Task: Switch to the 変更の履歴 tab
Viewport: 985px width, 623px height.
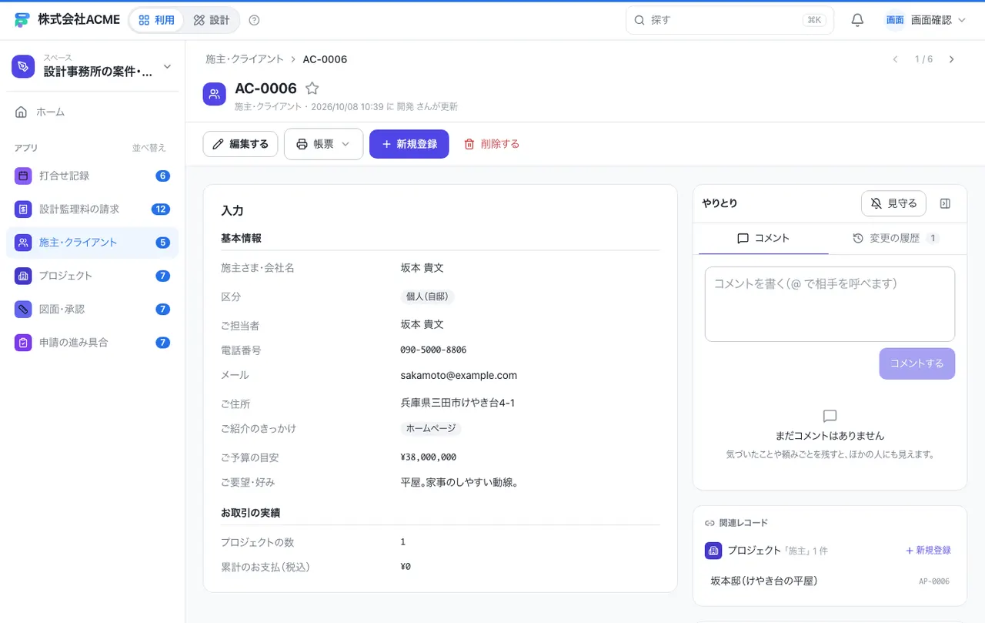Action: point(896,239)
